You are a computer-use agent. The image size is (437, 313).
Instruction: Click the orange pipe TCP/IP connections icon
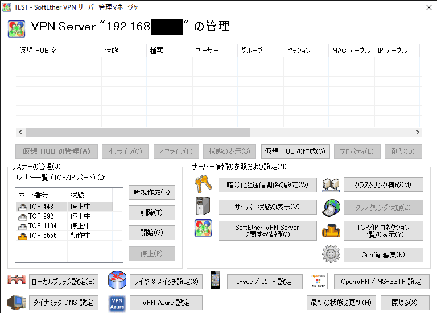click(331, 230)
